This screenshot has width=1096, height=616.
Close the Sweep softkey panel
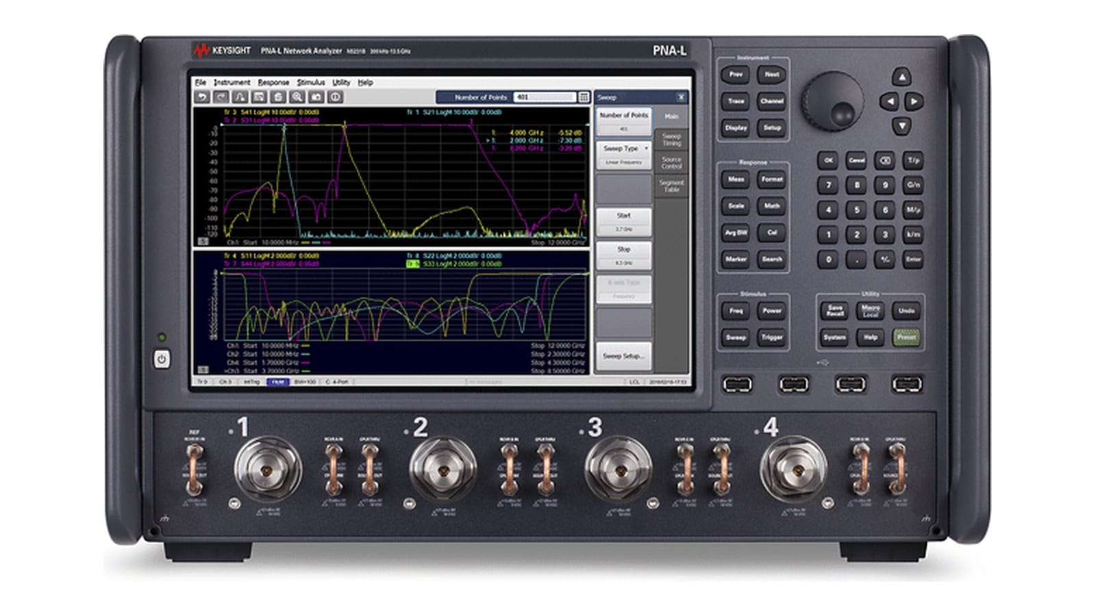(681, 97)
